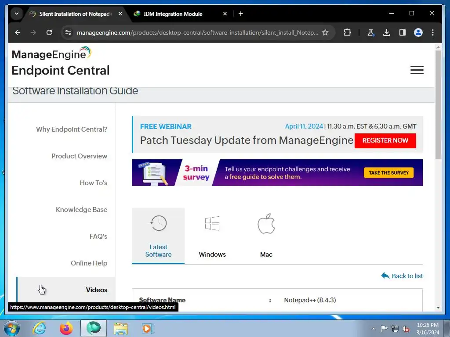Viewport: 450px width, 337px height.
Task: Click the REGISTER NOW button
Action: click(385, 140)
